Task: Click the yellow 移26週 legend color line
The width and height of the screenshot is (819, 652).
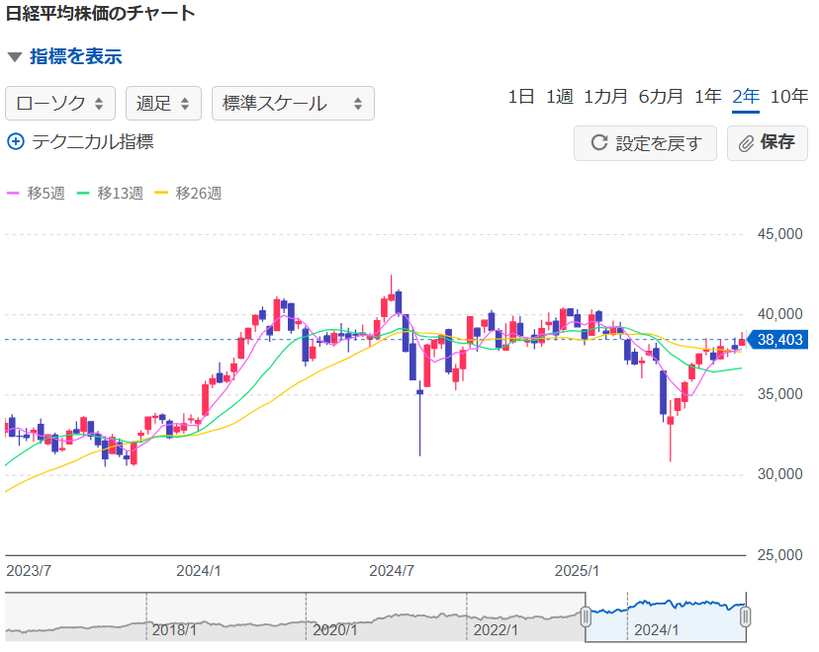Action: click(x=161, y=193)
